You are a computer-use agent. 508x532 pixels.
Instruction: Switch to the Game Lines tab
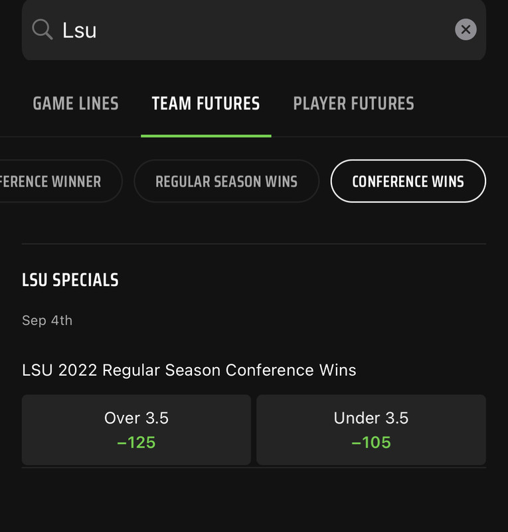76,104
